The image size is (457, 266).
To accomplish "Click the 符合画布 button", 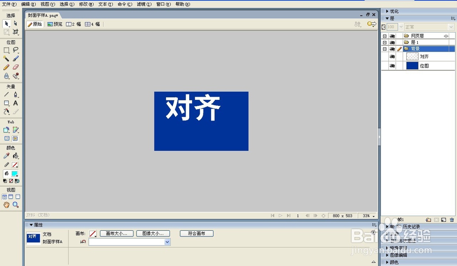I will click(x=197, y=234).
